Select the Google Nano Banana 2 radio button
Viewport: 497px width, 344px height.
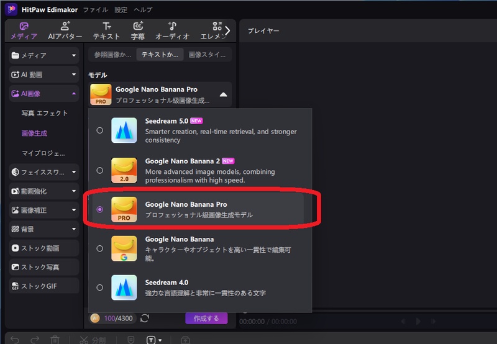(100, 170)
